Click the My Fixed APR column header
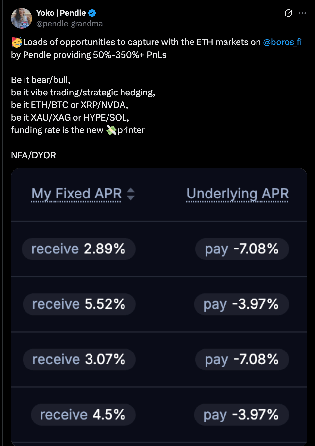 tap(76, 194)
